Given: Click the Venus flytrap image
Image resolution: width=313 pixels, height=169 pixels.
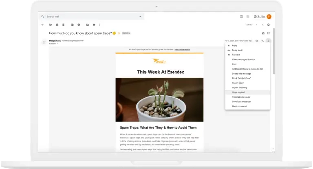Looking at the screenshot, I should [159, 99].
